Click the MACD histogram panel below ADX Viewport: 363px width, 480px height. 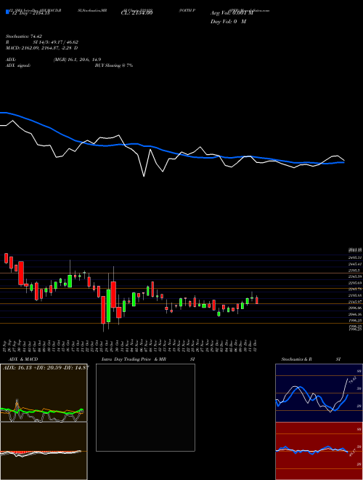(x=44, y=451)
